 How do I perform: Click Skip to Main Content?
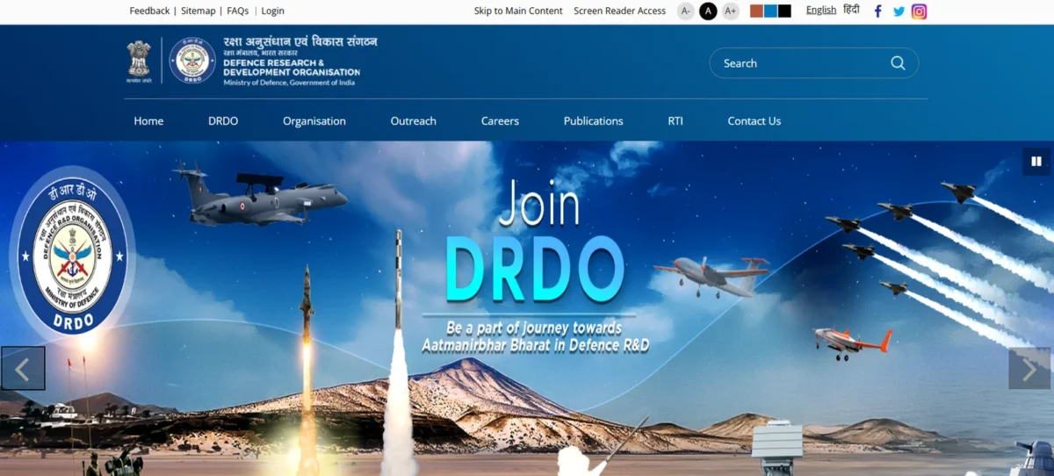pos(518,11)
